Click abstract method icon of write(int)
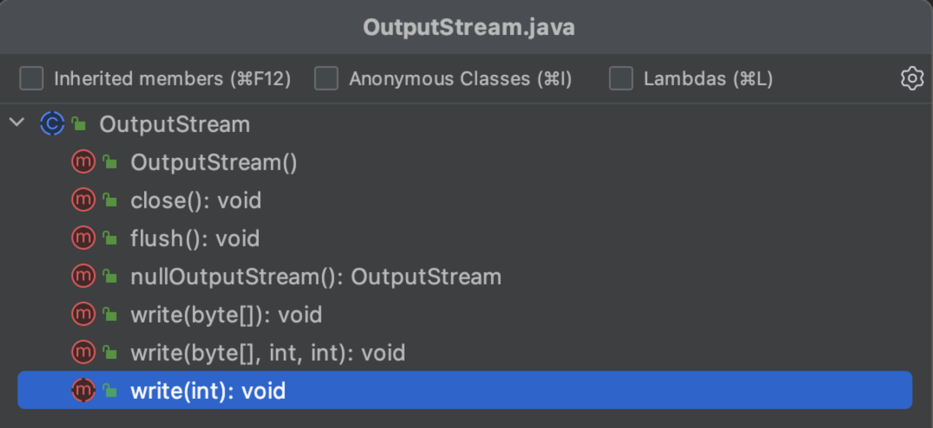This screenshot has width=933, height=428. [x=83, y=390]
